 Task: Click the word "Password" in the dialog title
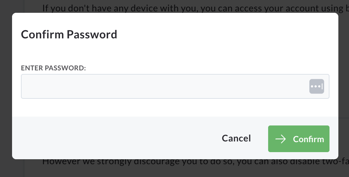pos(92,34)
